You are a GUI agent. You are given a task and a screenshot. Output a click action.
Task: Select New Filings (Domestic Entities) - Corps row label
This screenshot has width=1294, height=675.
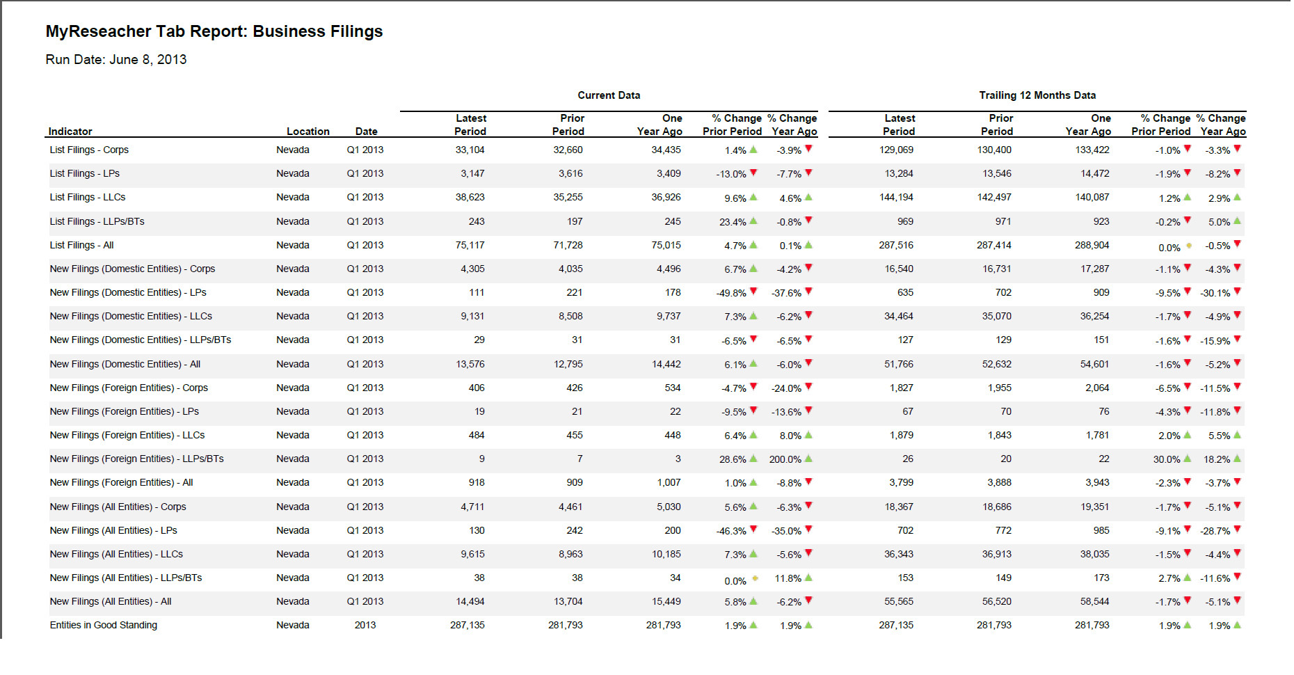pyautogui.click(x=132, y=269)
